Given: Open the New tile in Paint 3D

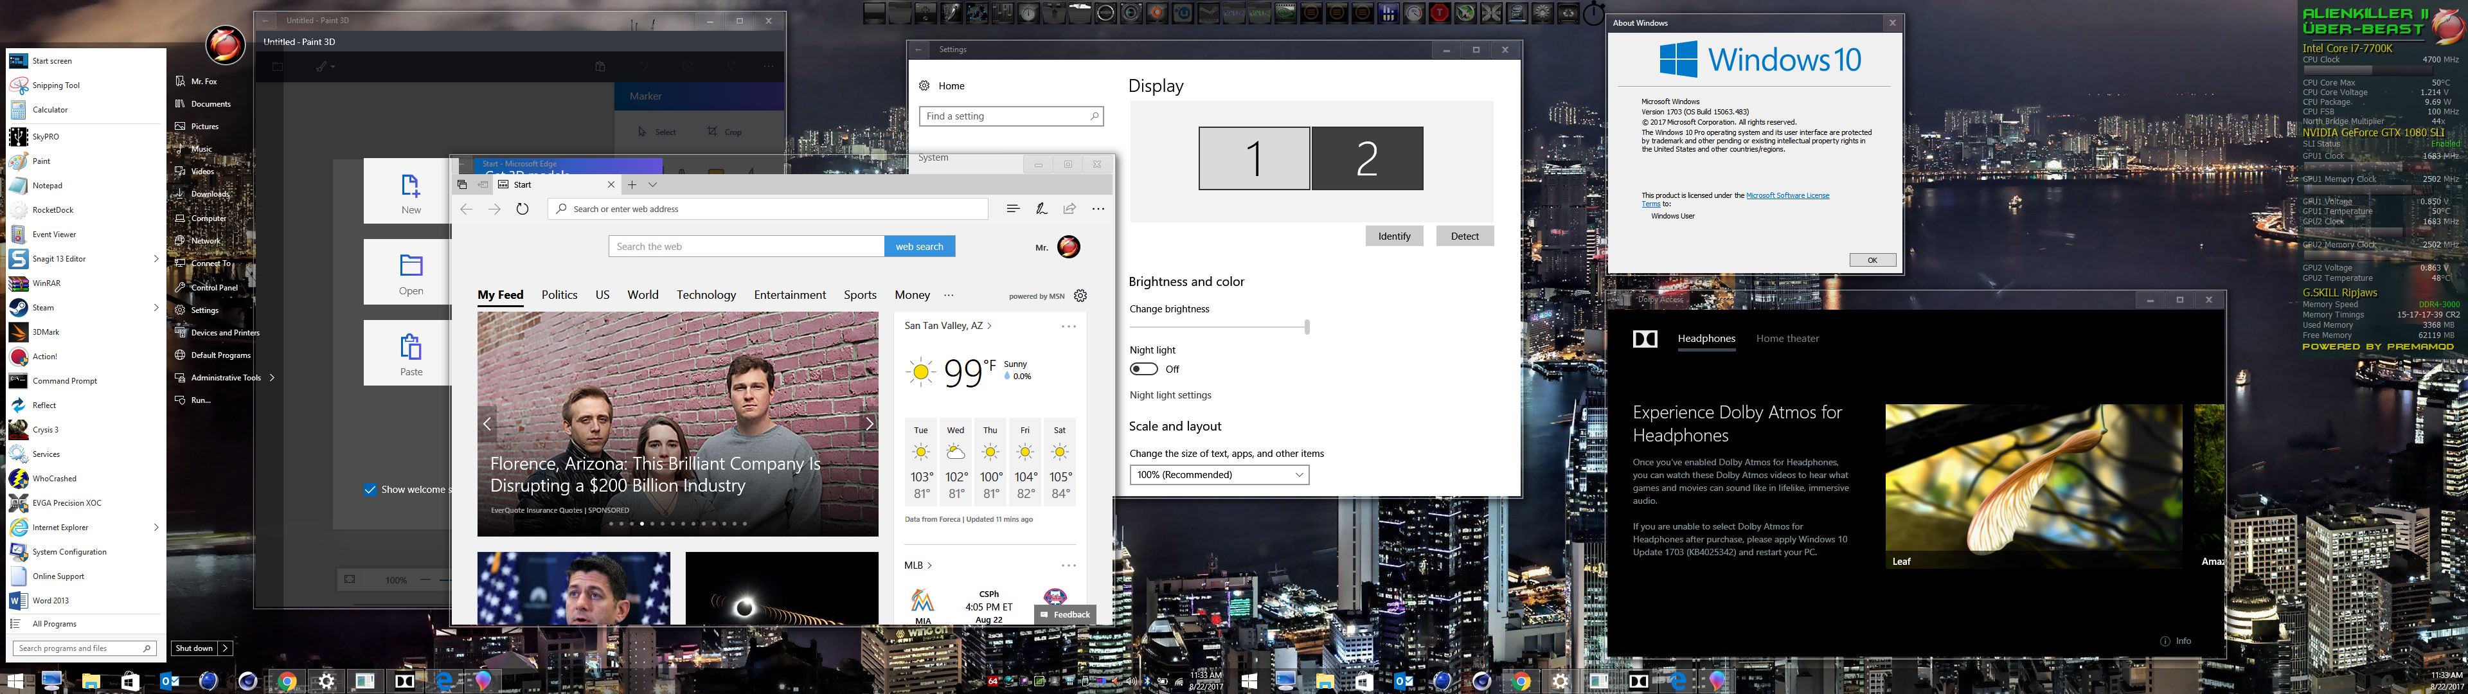Looking at the screenshot, I should (x=411, y=191).
